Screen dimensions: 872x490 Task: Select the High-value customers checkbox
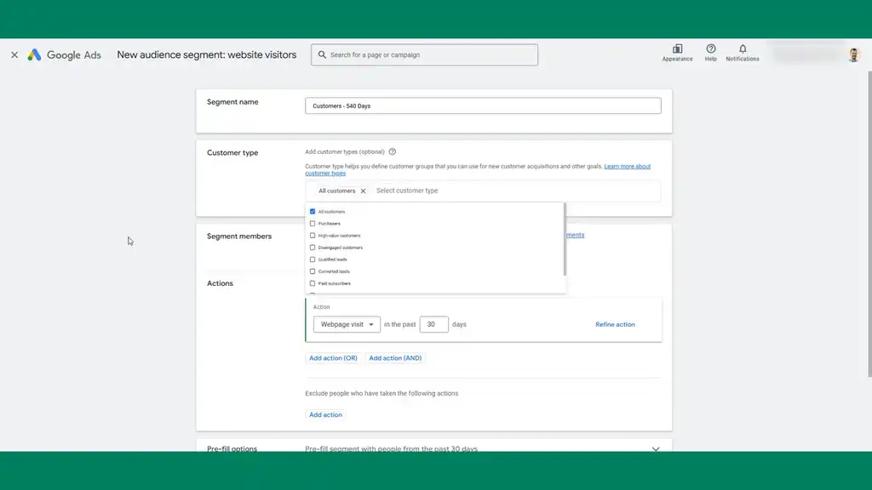[x=313, y=235]
